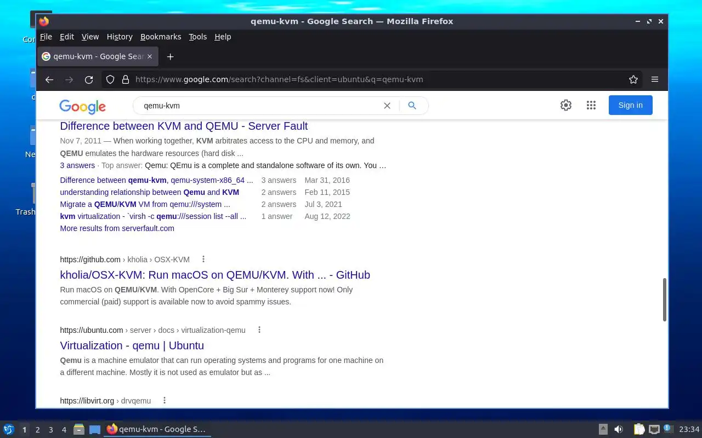
Task: Open the Bookmarks menu
Action: (x=161, y=37)
